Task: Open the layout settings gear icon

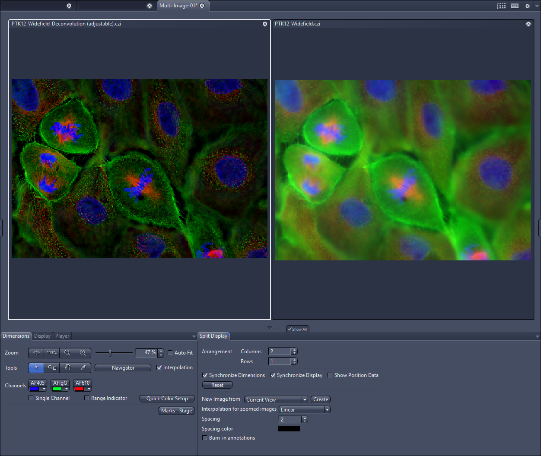Action: coord(528,6)
